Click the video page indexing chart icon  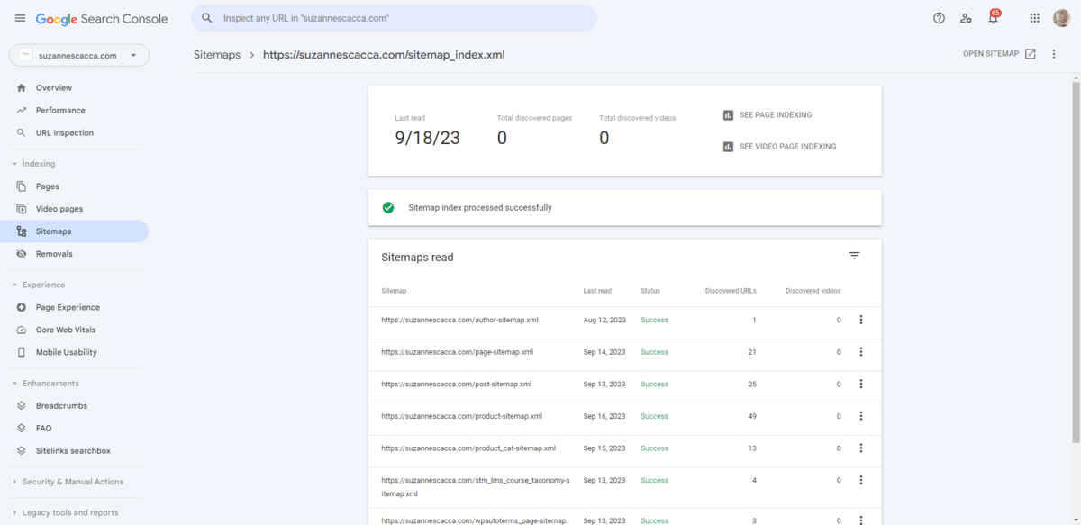point(728,147)
